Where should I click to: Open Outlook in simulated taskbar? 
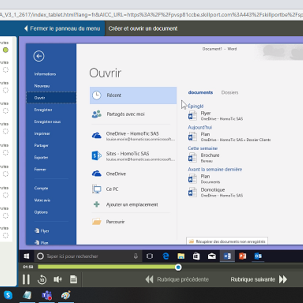point(258,256)
